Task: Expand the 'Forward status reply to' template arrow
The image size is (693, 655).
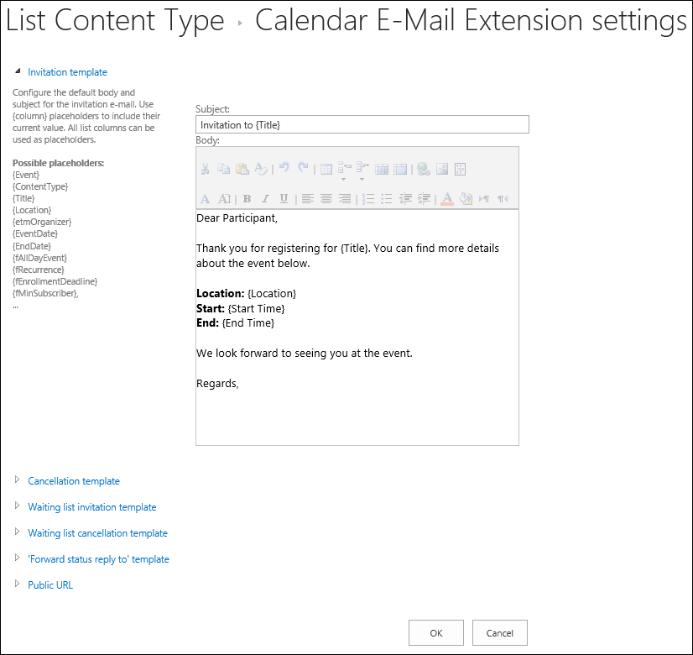Action: pyautogui.click(x=18, y=558)
